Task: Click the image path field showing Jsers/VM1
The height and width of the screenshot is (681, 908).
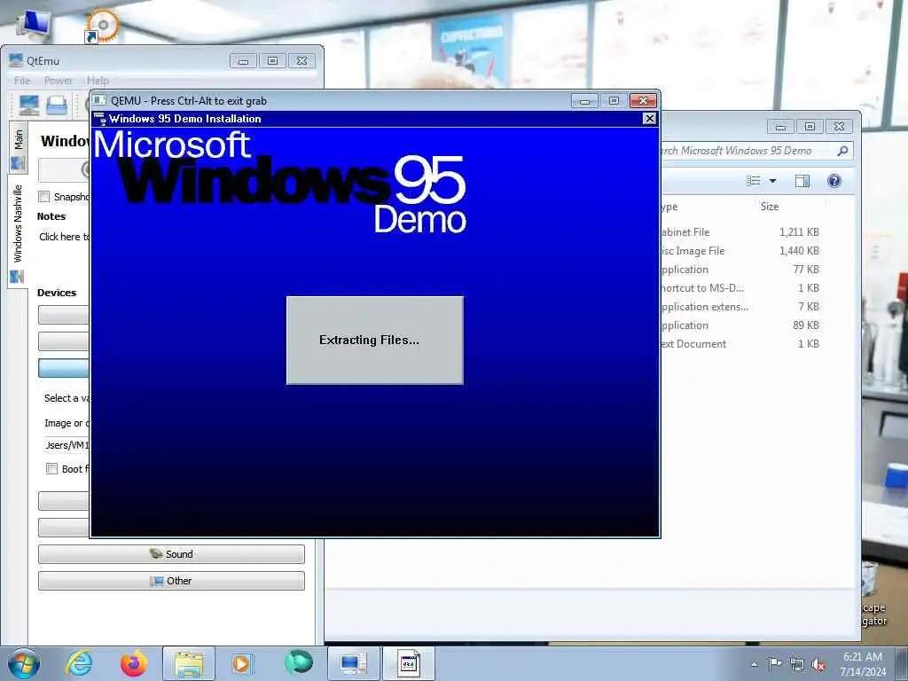Action: coord(66,445)
